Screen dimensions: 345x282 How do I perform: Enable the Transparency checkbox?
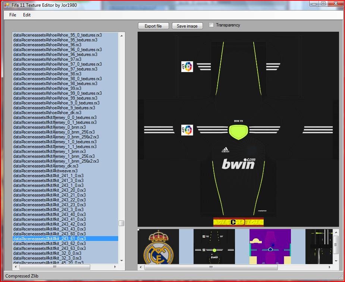[211, 25]
